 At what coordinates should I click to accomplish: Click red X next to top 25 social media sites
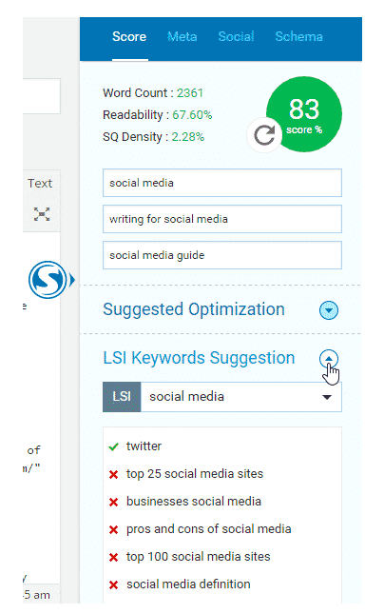(x=113, y=475)
